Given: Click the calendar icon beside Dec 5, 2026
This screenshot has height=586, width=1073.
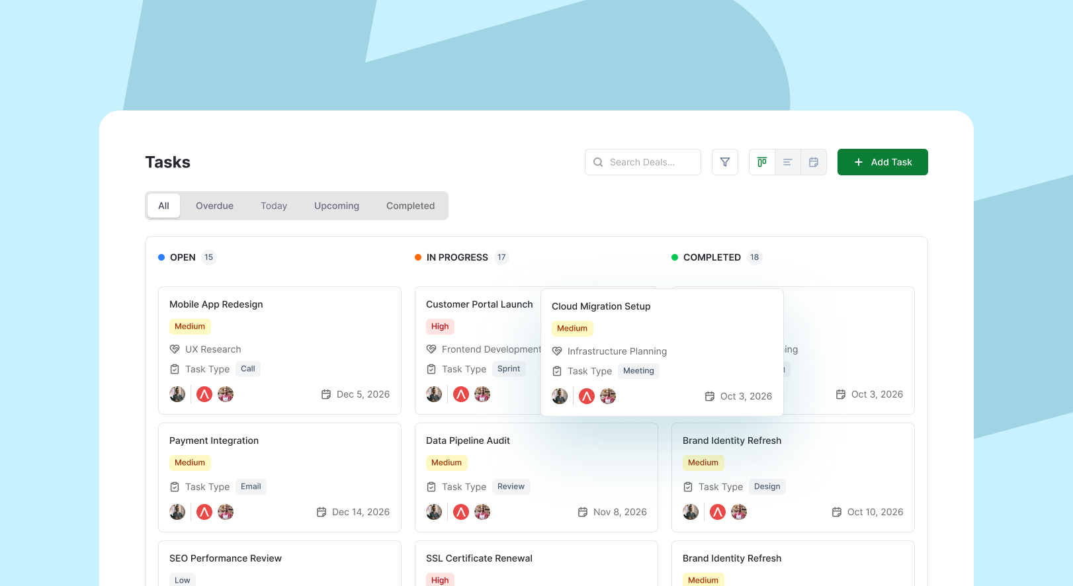Looking at the screenshot, I should 326,394.
